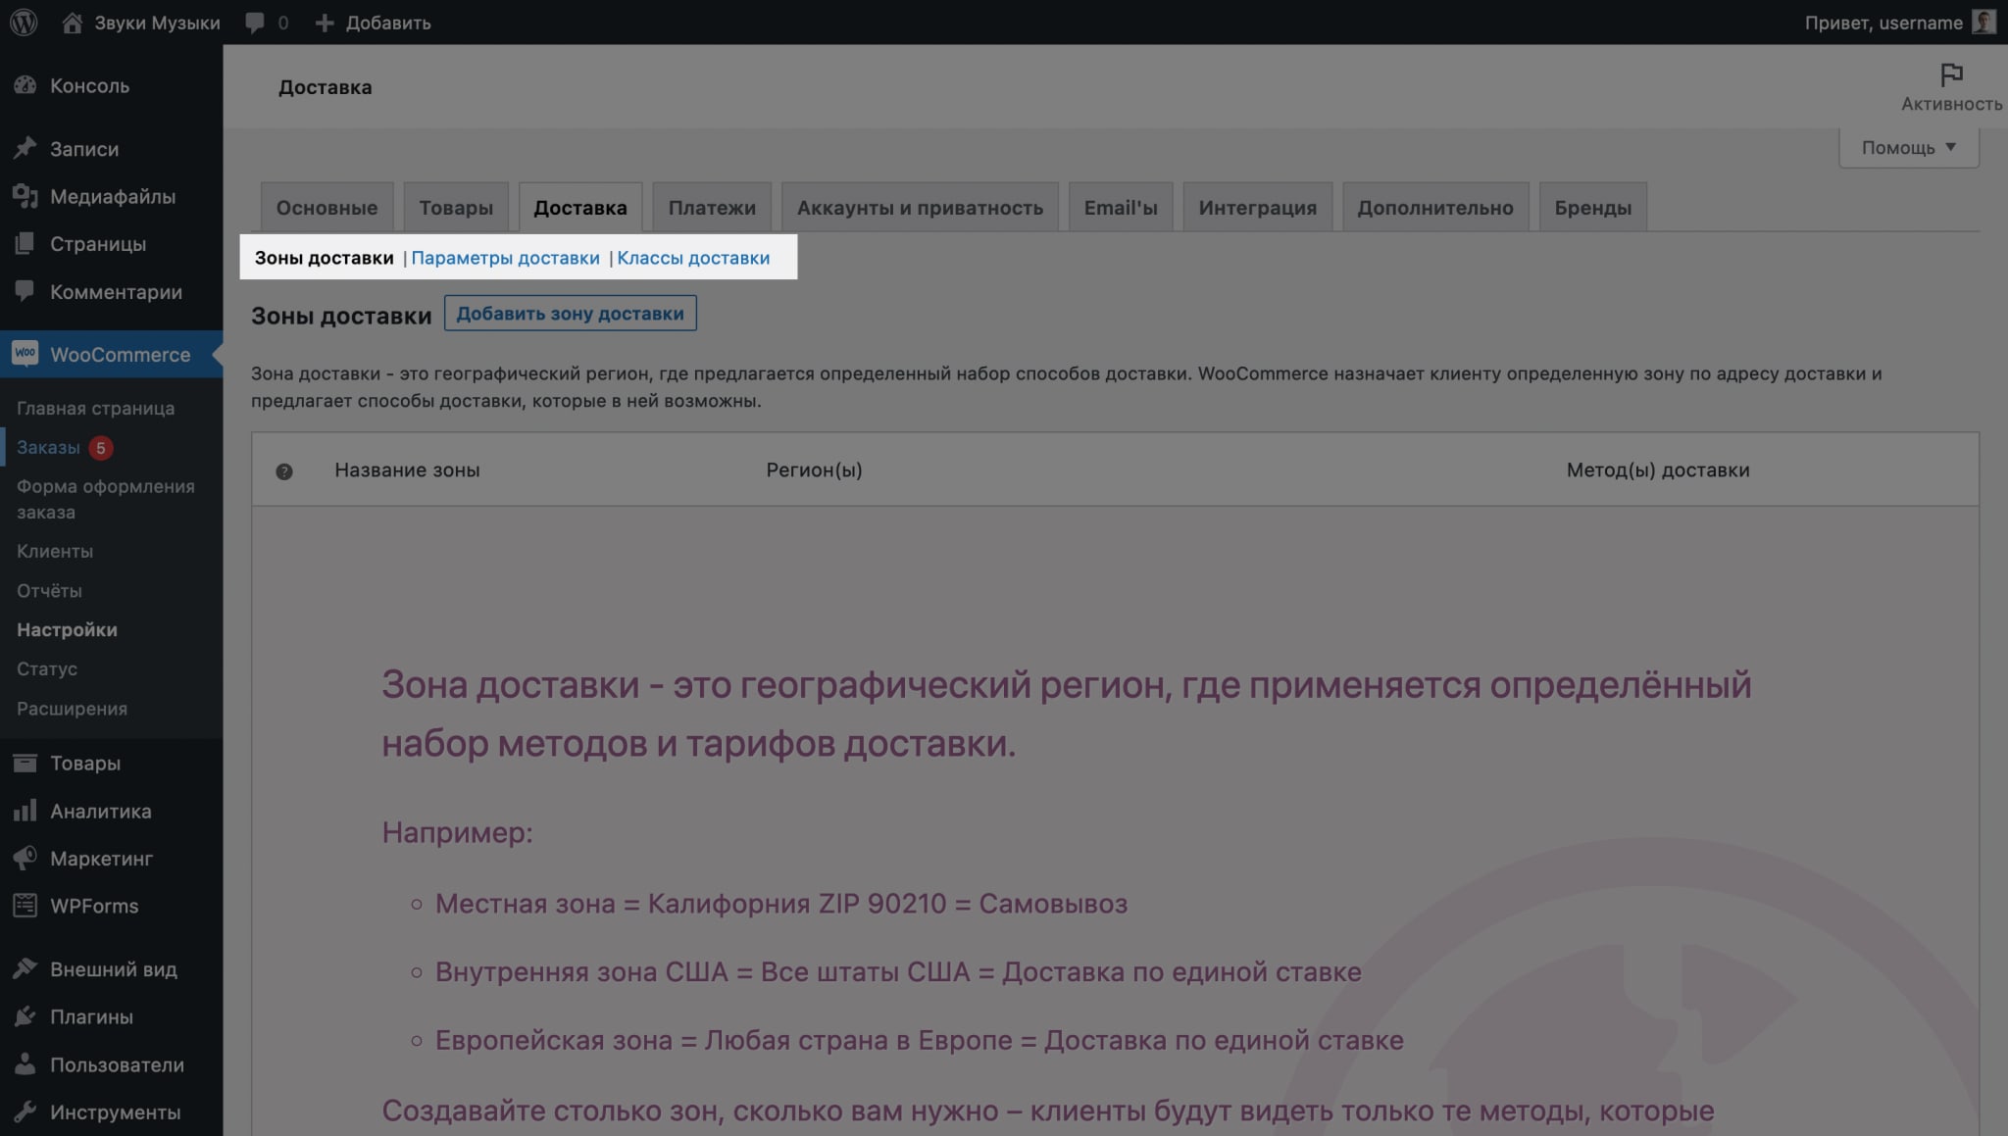Select Зоны доставки subsection link
2008x1136 pixels.
(x=324, y=258)
